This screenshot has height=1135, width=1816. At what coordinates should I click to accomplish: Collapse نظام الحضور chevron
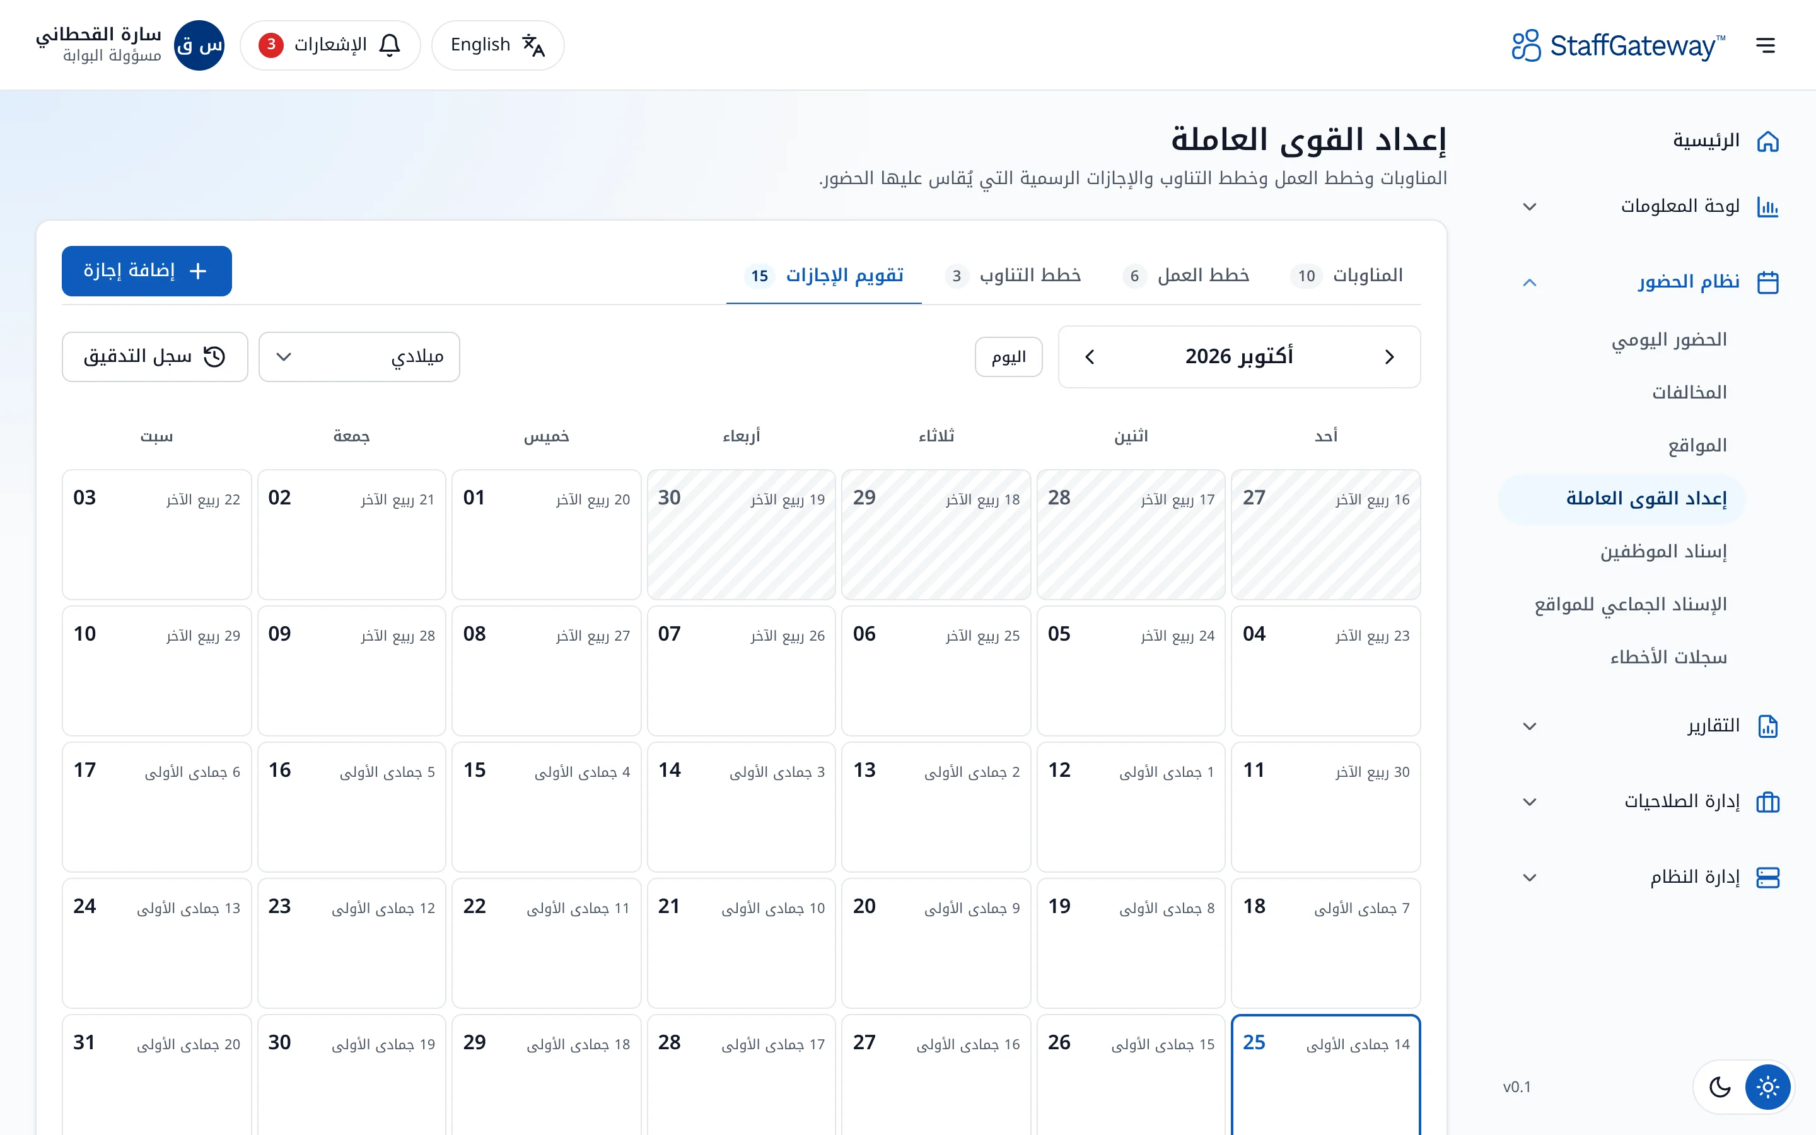point(1529,282)
